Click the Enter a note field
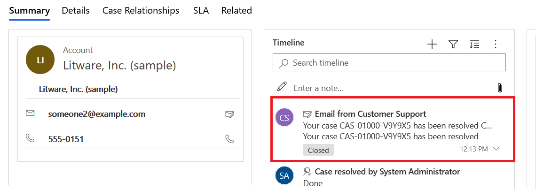The image size is (536, 189). coord(390,88)
